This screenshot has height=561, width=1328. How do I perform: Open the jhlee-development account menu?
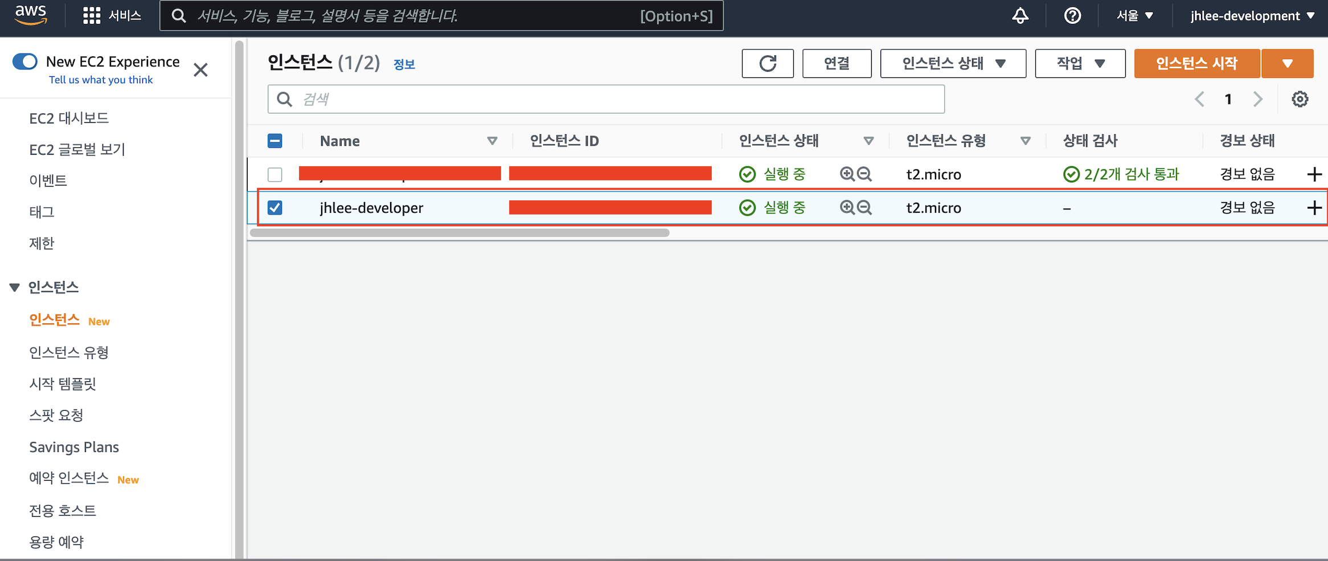click(1253, 15)
